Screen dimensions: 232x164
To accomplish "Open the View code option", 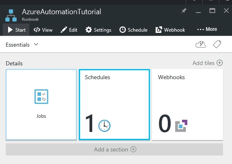I will pos(43,30).
